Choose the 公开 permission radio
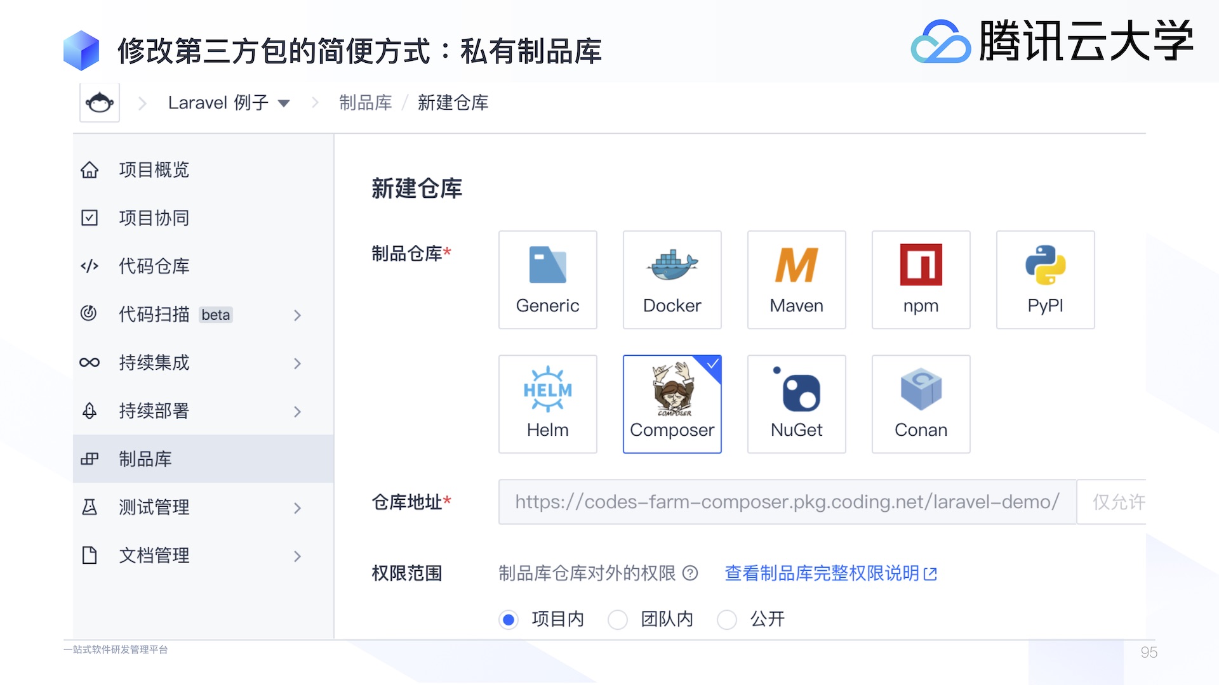This screenshot has width=1219, height=685. [727, 619]
